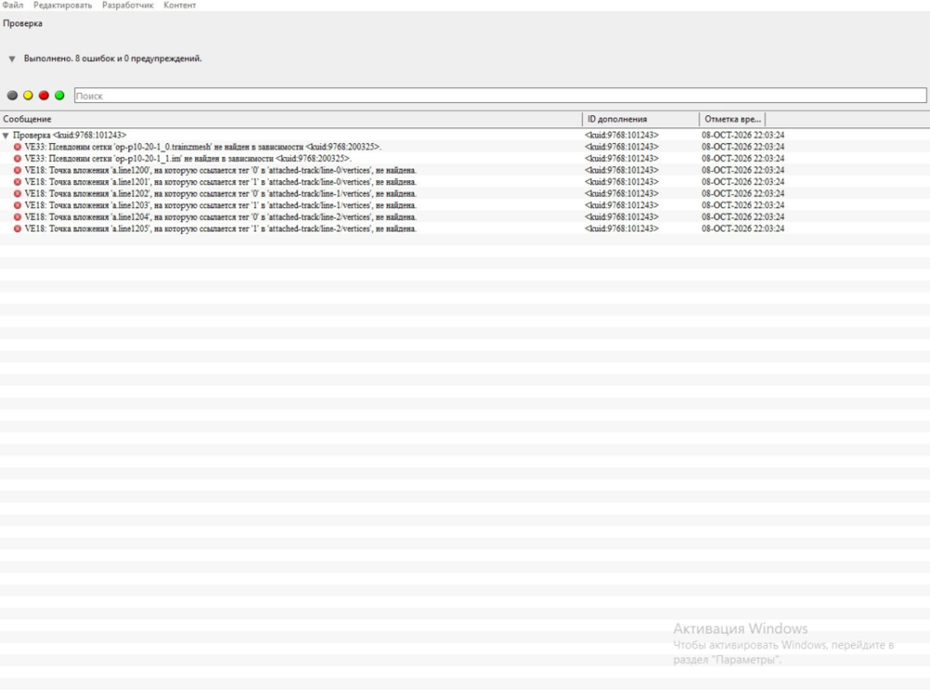
Task: Select the VE18 'a.line1202' message text
Action: (220, 194)
